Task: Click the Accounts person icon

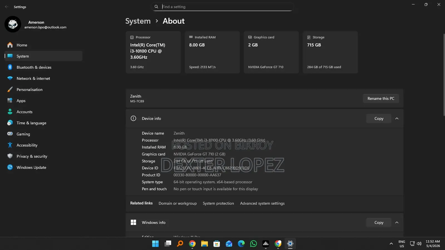Action: 10,112
